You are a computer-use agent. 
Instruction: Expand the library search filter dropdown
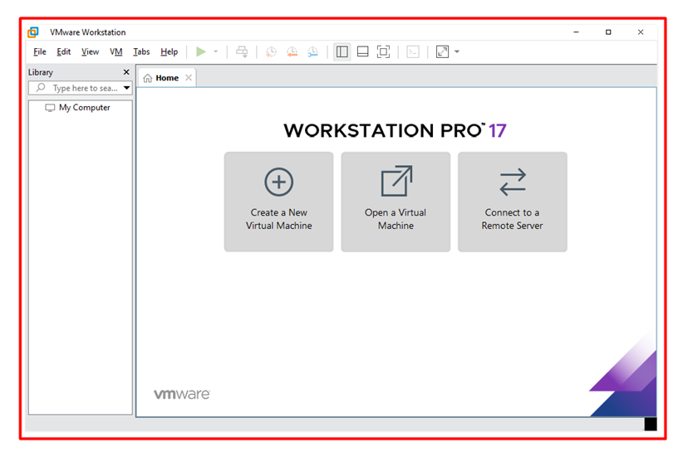click(x=126, y=88)
